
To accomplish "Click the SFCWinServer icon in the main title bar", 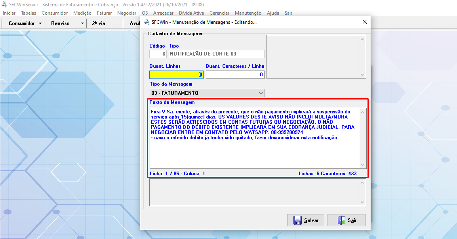I will tap(4, 5).
